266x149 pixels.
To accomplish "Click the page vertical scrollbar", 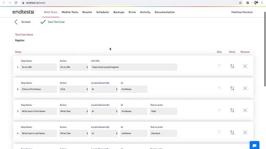I will [265, 49].
